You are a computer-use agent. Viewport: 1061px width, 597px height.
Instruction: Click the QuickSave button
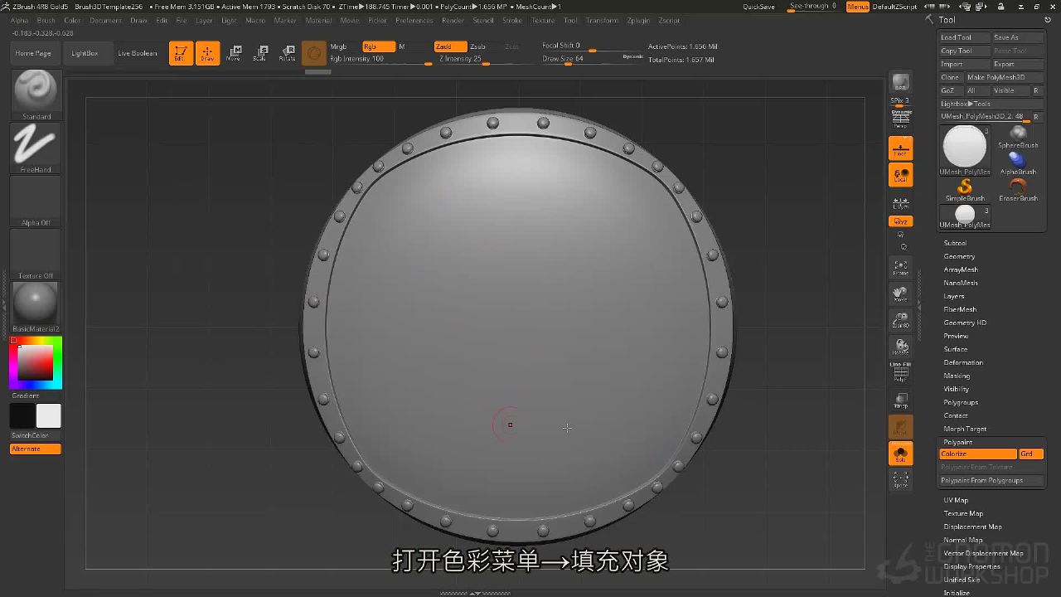759,7
